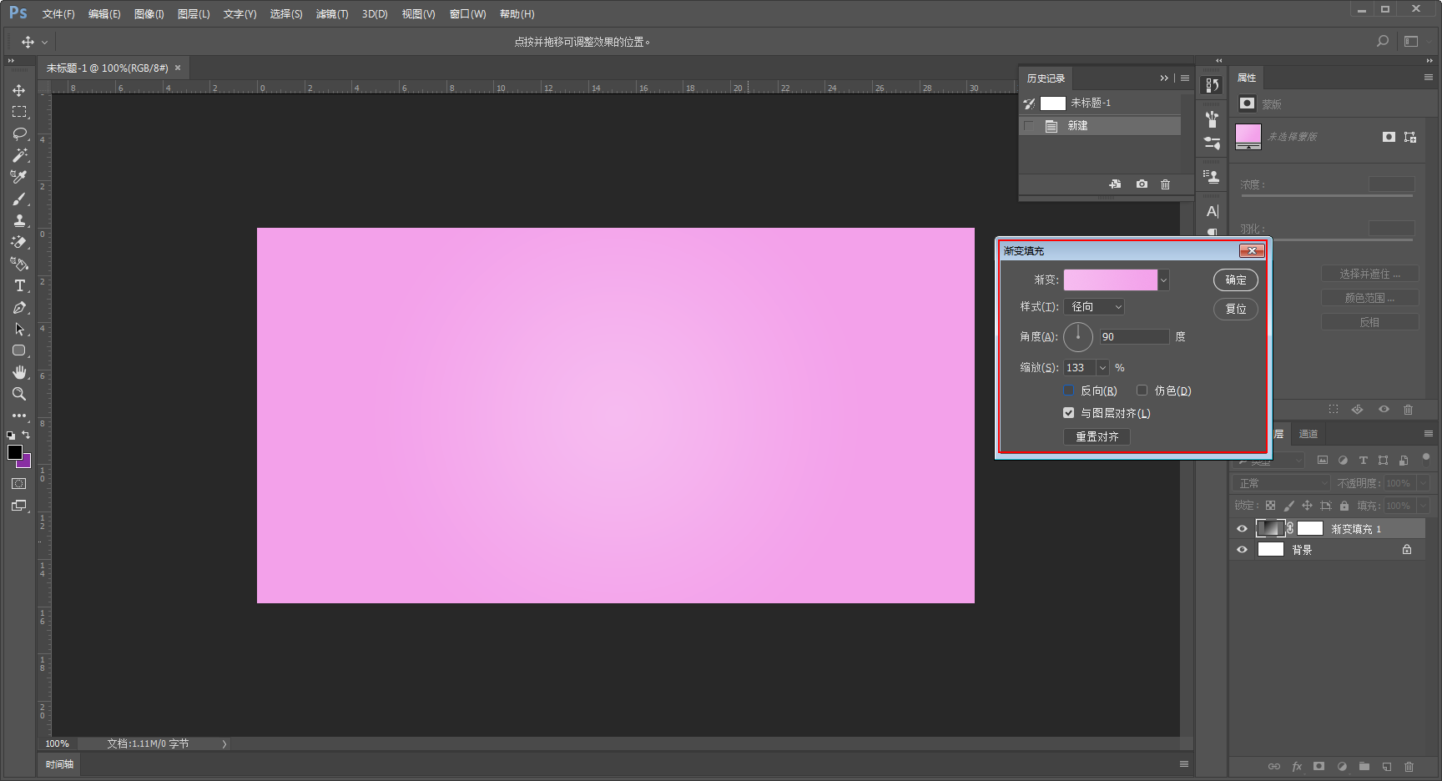Open the 文件(F) menu
The image size is (1442, 781).
pyautogui.click(x=58, y=14)
